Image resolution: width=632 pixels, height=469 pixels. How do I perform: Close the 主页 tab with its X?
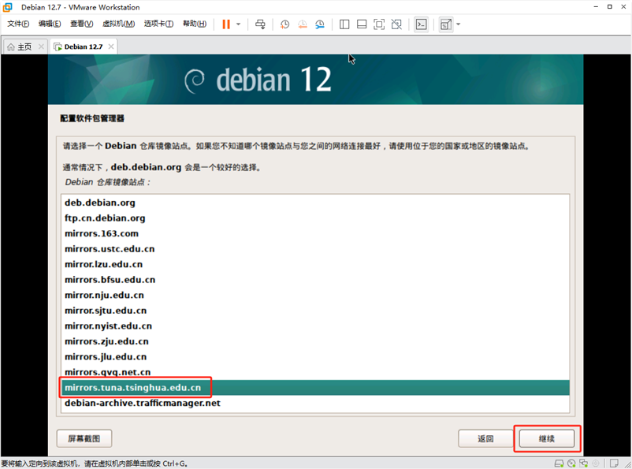point(41,47)
